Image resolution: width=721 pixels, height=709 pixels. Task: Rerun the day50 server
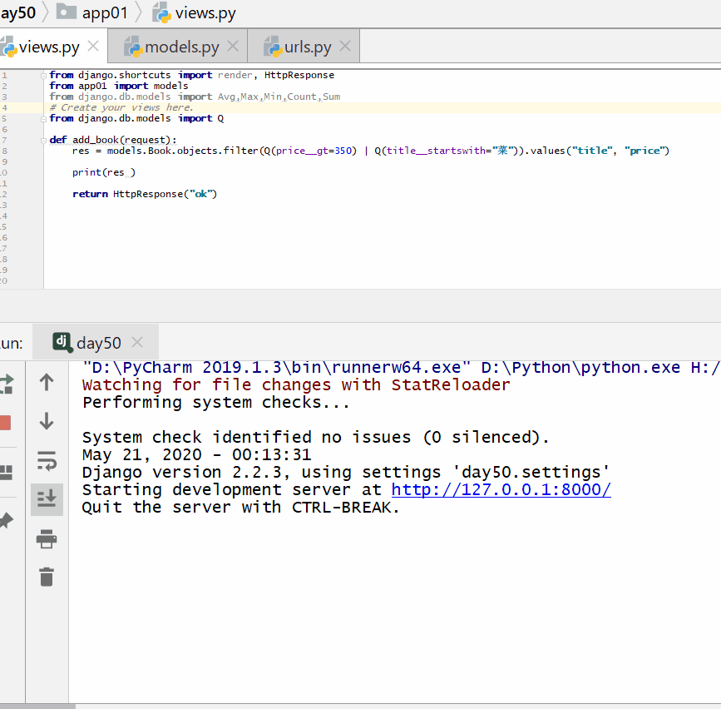click(6, 384)
